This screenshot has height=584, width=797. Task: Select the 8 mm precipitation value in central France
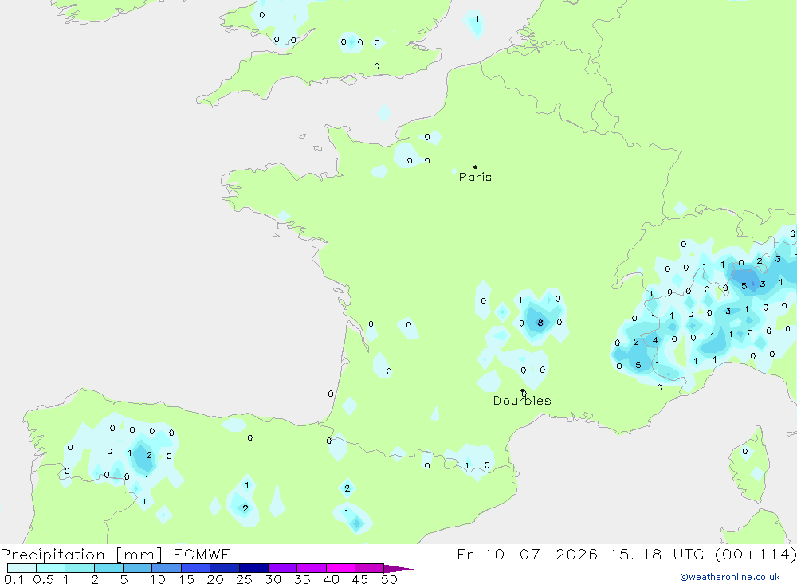pos(540,323)
